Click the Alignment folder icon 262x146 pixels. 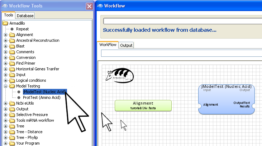click(x=12, y=35)
